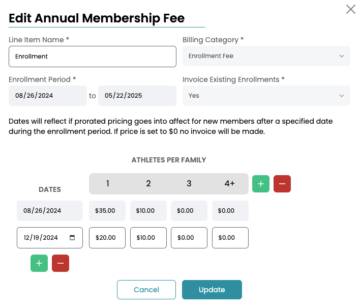Select the $20.00 price field

[107, 238]
